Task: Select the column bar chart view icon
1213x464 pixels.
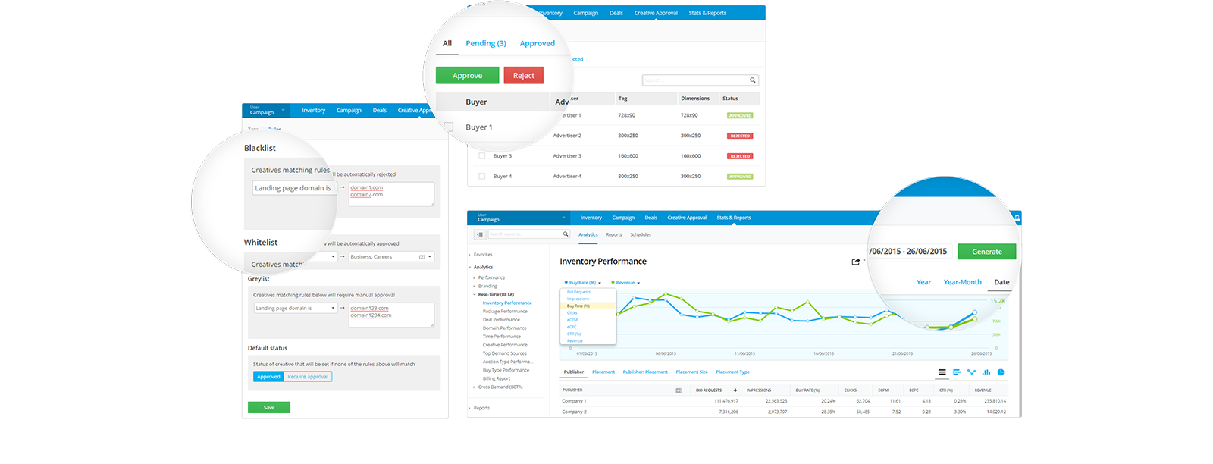Action: [x=986, y=372]
